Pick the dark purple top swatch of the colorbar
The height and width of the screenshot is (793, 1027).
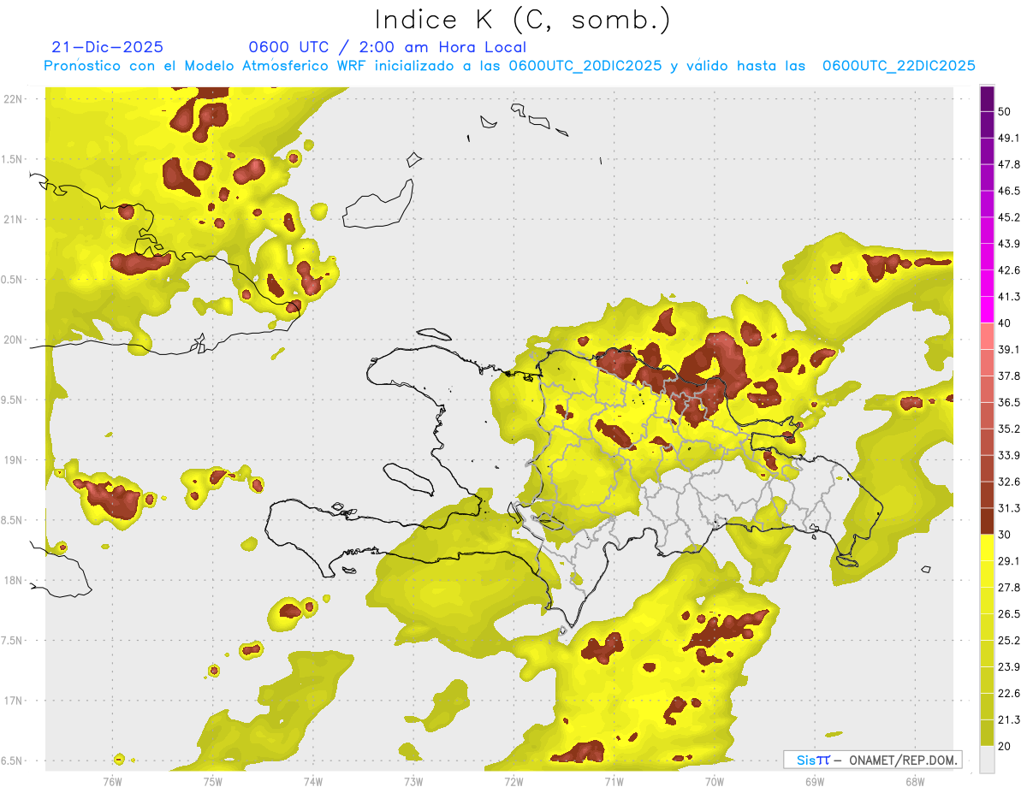click(988, 99)
